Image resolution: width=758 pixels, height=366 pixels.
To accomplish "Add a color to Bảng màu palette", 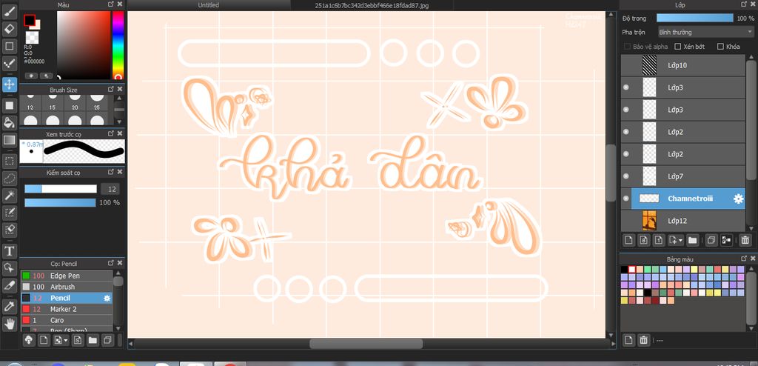I will pyautogui.click(x=628, y=340).
